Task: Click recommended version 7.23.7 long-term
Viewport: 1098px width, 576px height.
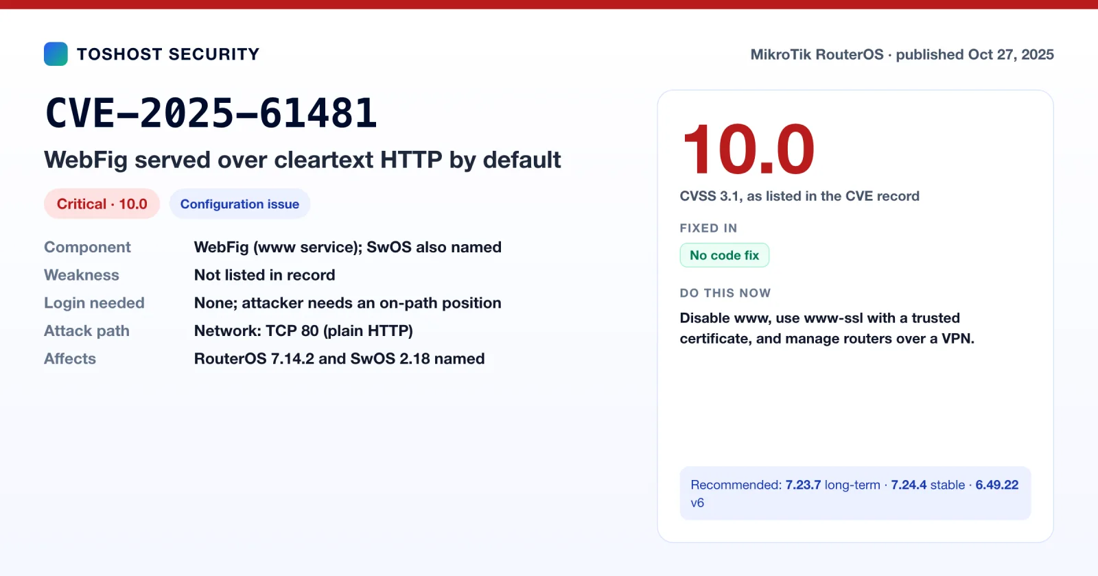Action: pyautogui.click(x=832, y=485)
